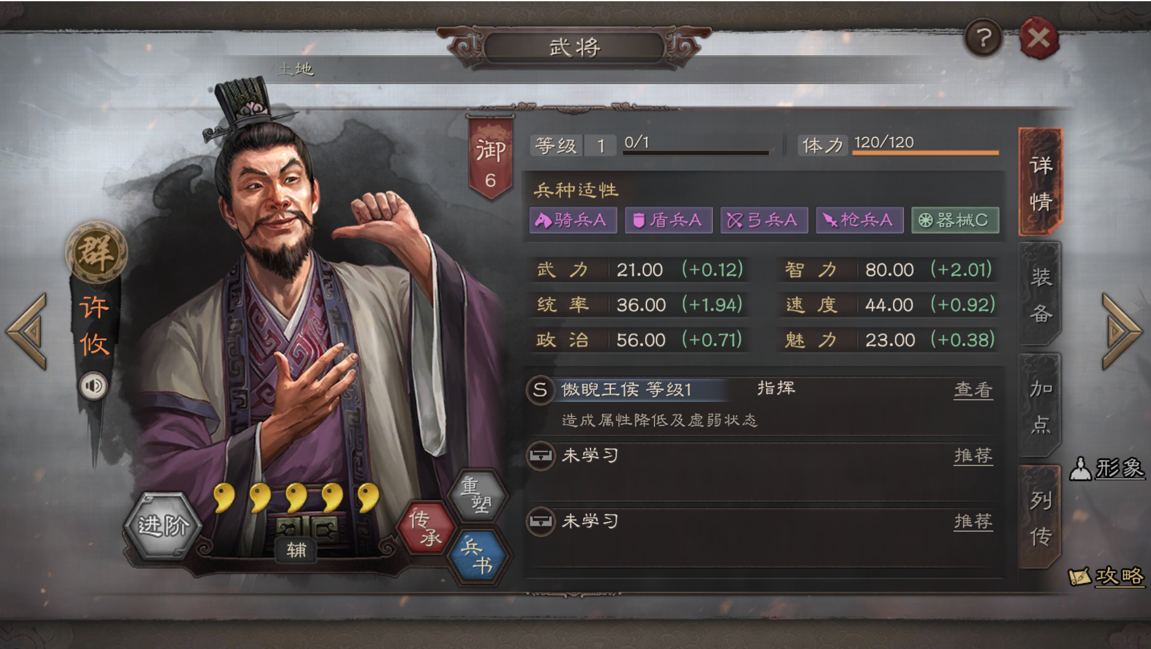Switch to the 装备 side tab
Viewport: 1151px width, 649px height.
coord(1040,295)
